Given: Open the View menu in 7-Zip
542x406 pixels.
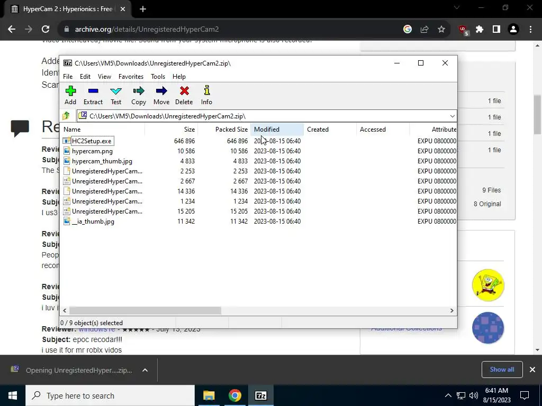Looking at the screenshot, I should (x=104, y=77).
